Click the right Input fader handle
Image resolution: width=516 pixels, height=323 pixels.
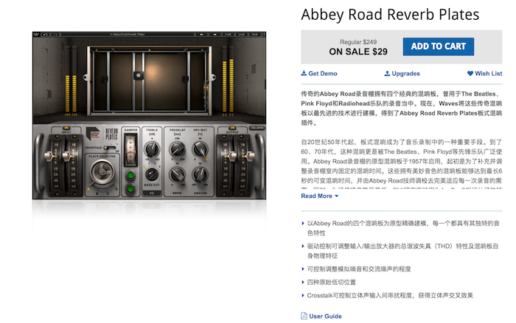(x=67, y=156)
